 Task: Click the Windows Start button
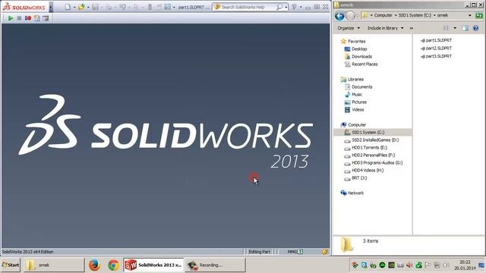coord(11,265)
